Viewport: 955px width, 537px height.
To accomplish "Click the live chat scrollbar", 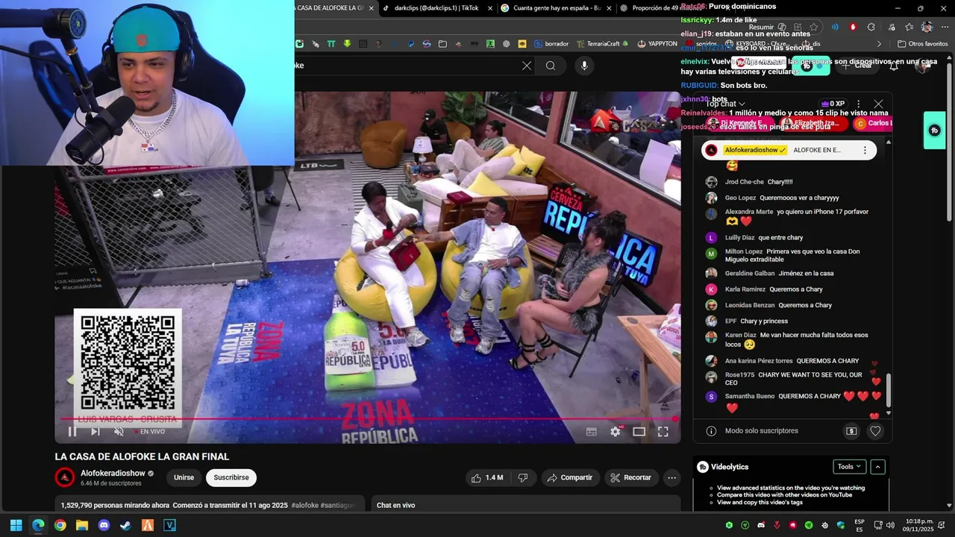I will click(888, 390).
